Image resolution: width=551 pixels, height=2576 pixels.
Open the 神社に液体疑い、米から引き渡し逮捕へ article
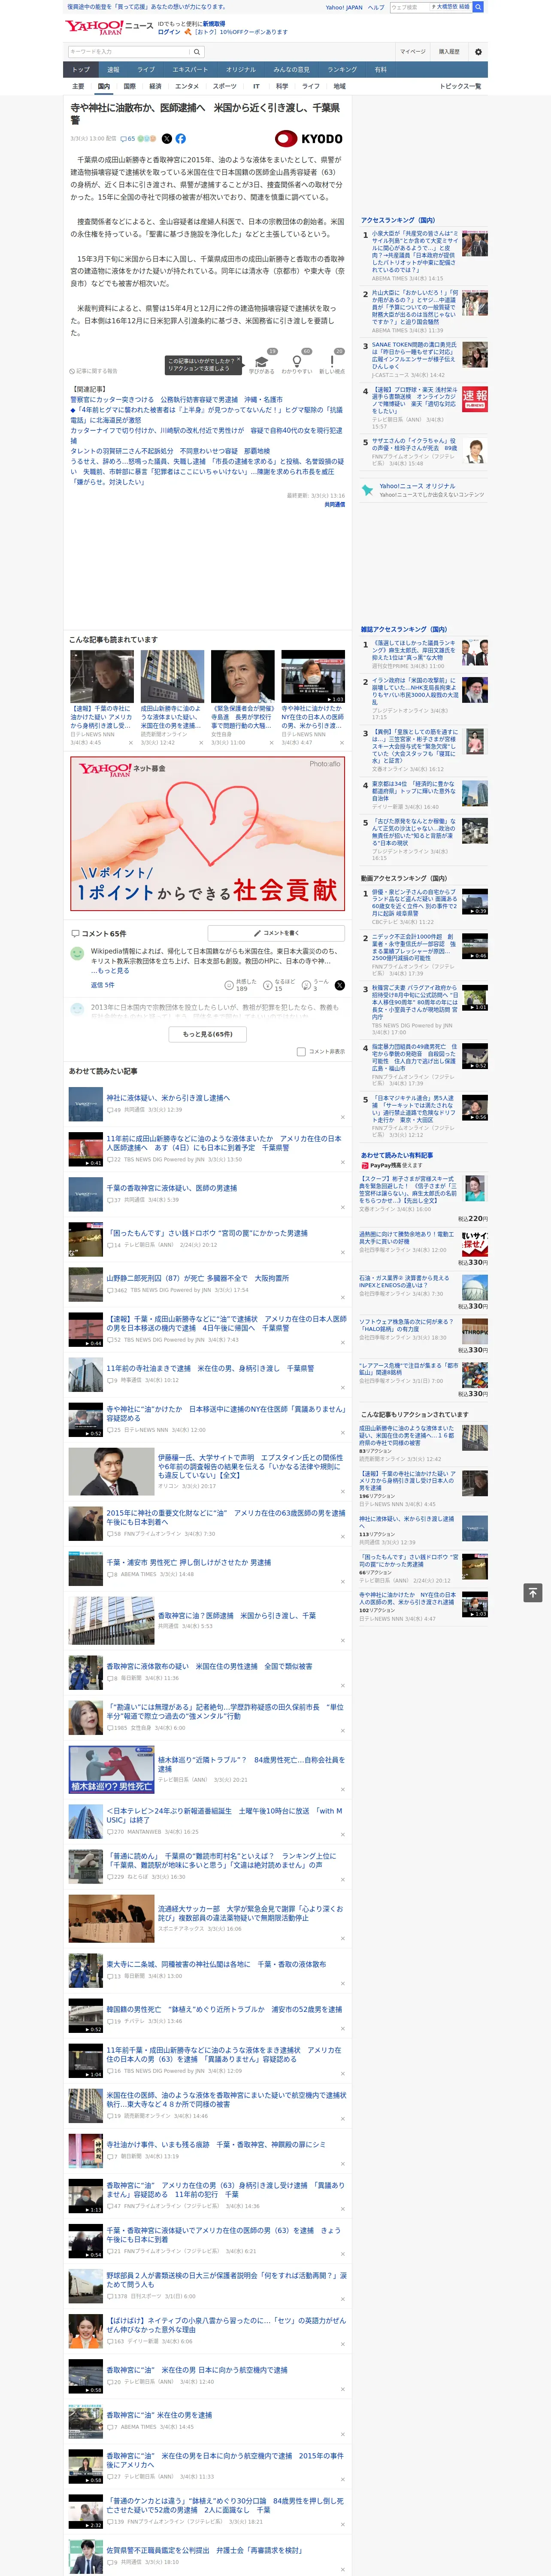(x=168, y=1098)
